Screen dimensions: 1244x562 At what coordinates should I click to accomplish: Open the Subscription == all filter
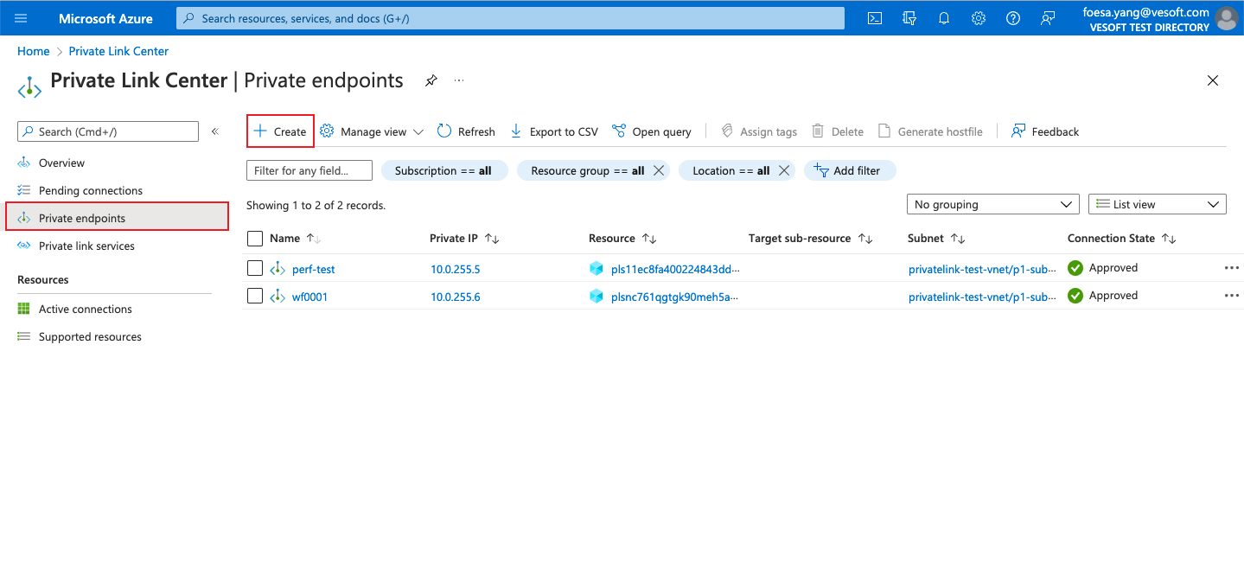[444, 170]
